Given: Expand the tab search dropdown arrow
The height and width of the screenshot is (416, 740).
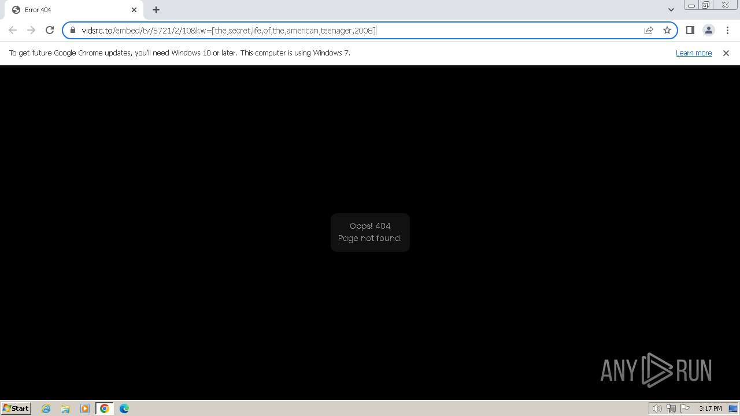Looking at the screenshot, I should tap(671, 10).
